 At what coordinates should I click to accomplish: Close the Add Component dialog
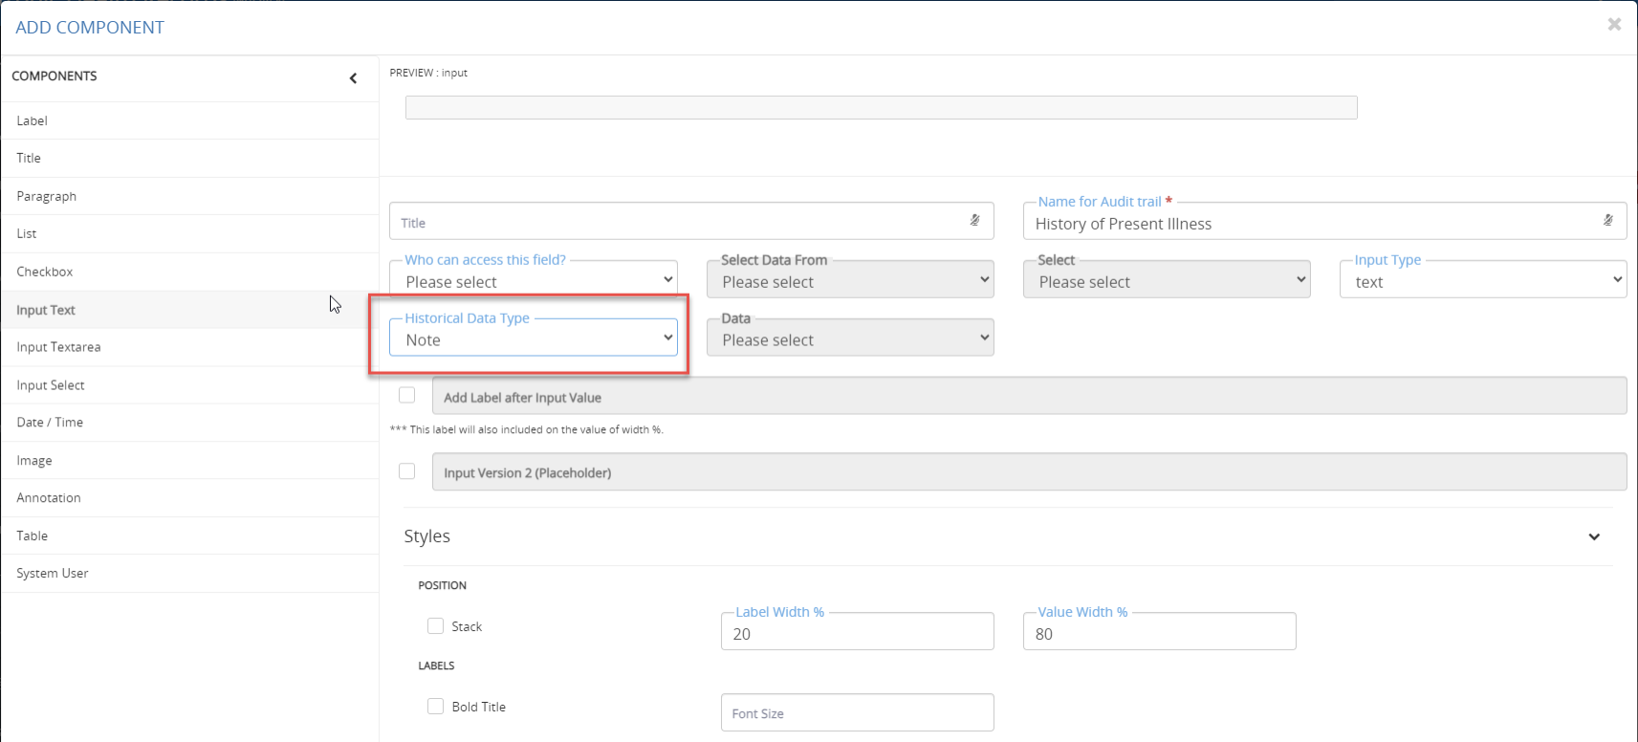point(1614,25)
